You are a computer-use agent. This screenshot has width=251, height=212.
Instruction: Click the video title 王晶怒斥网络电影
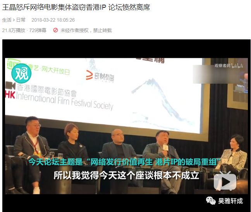pyautogui.click(x=76, y=7)
